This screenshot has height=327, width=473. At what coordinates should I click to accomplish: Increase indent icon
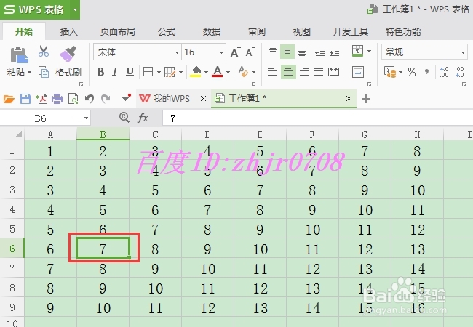tap(335, 52)
